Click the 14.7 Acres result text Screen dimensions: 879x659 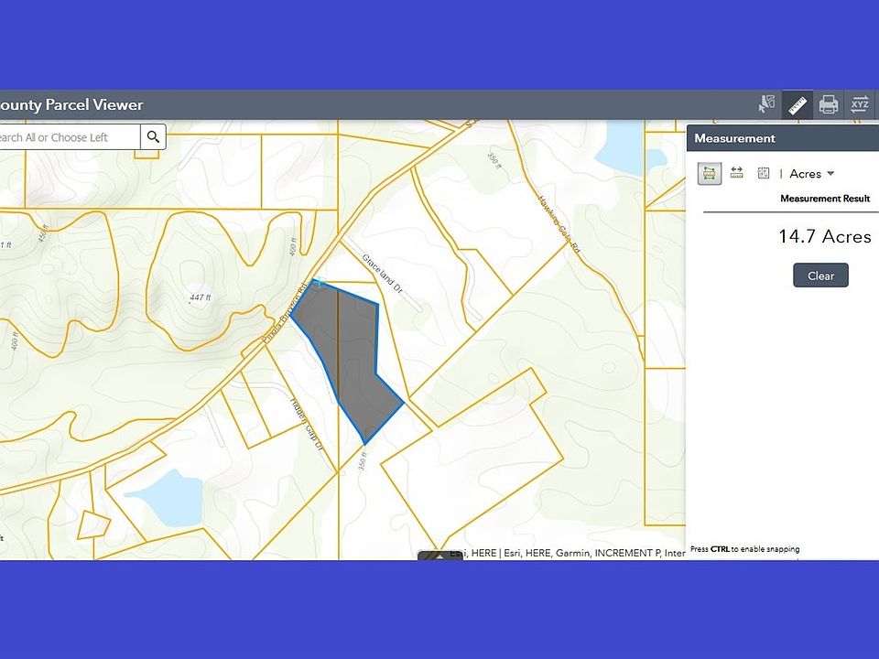tap(824, 236)
